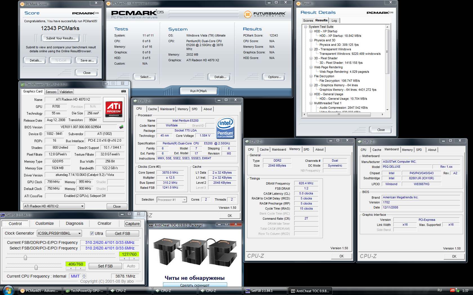Click the 3878.1MHz CPU frequency field
The width and height of the screenshot is (473, 295).
[125, 276]
